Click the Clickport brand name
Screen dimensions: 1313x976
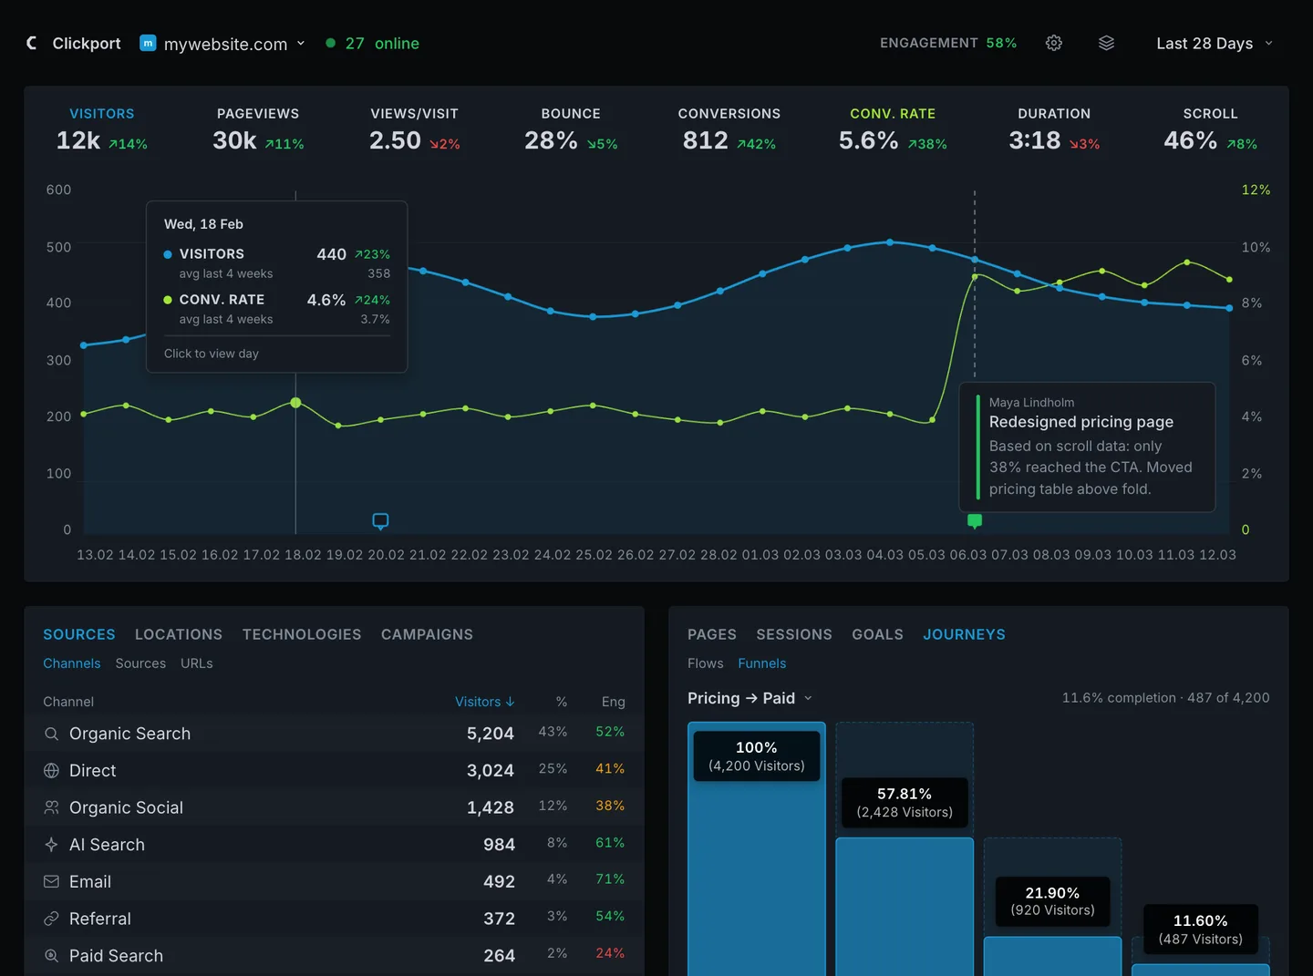(87, 43)
